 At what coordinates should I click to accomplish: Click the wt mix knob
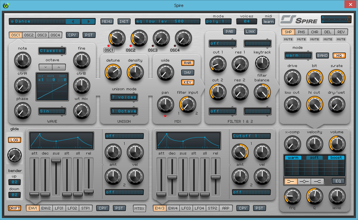click(82, 111)
